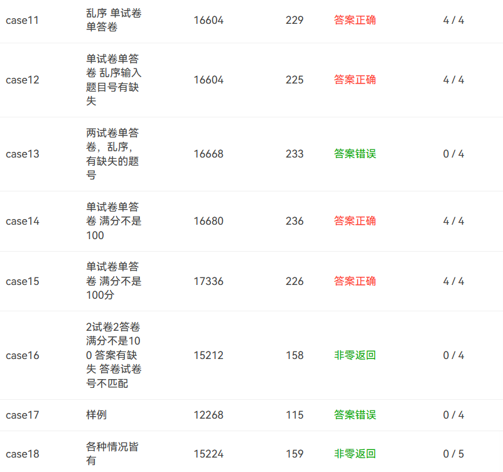Select the case17 label
503x472 pixels.
pos(23,415)
